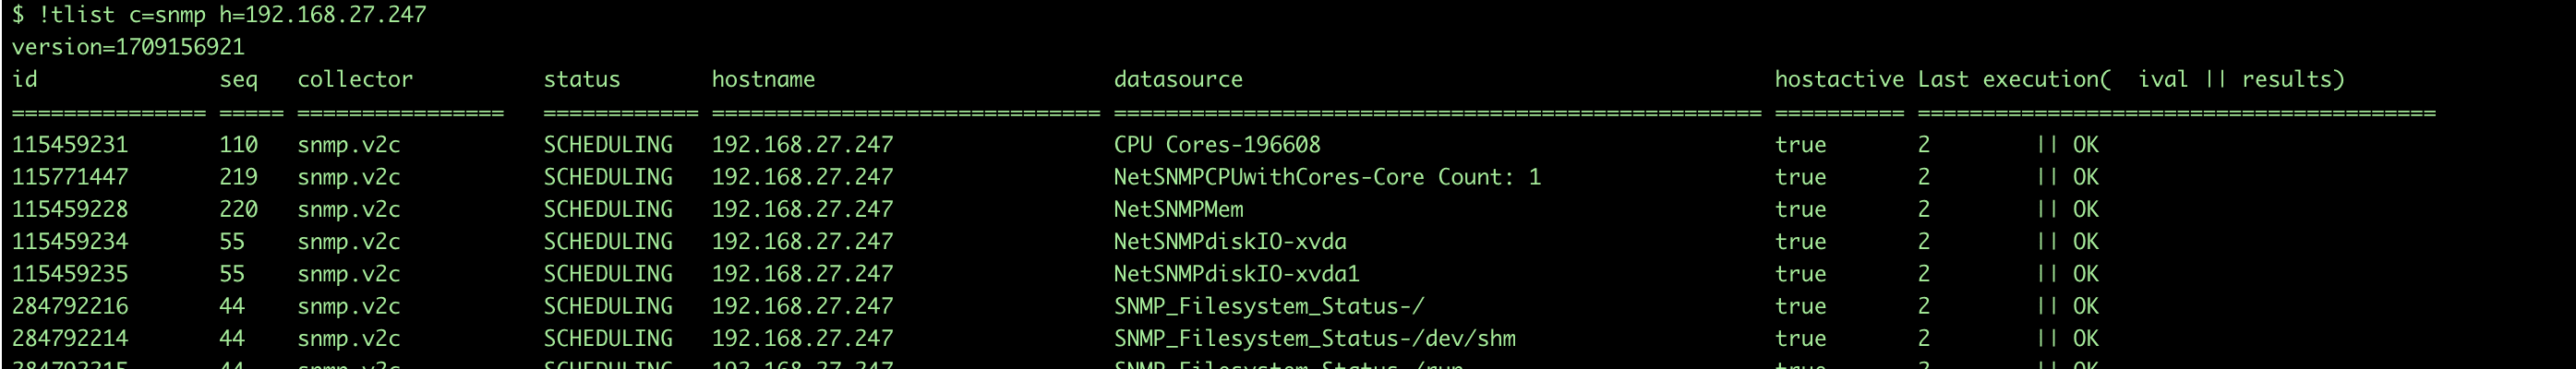
Task: Click 'SNMP_Filesystem_Status-/dev/shm' datasource
Action: point(1314,338)
